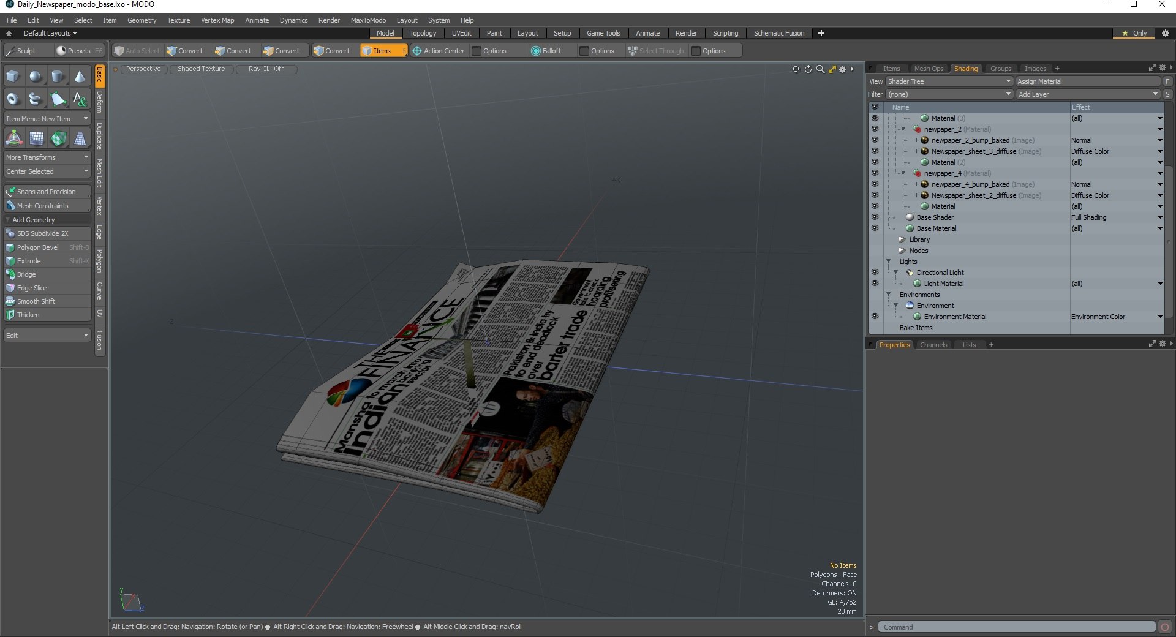Hide the newpaper_2_bump_baked image layer
This screenshot has height=637, width=1176.
(x=875, y=140)
